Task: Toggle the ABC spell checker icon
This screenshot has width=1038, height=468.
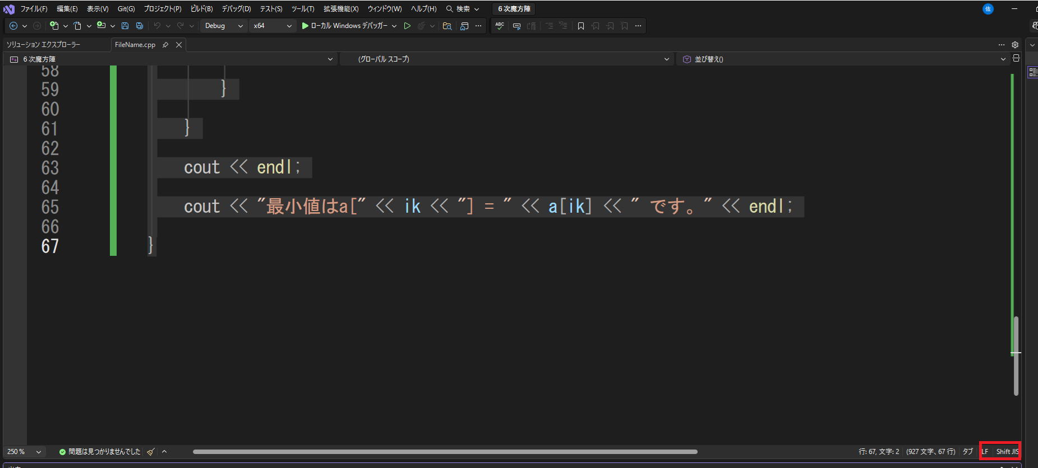Action: tap(500, 26)
